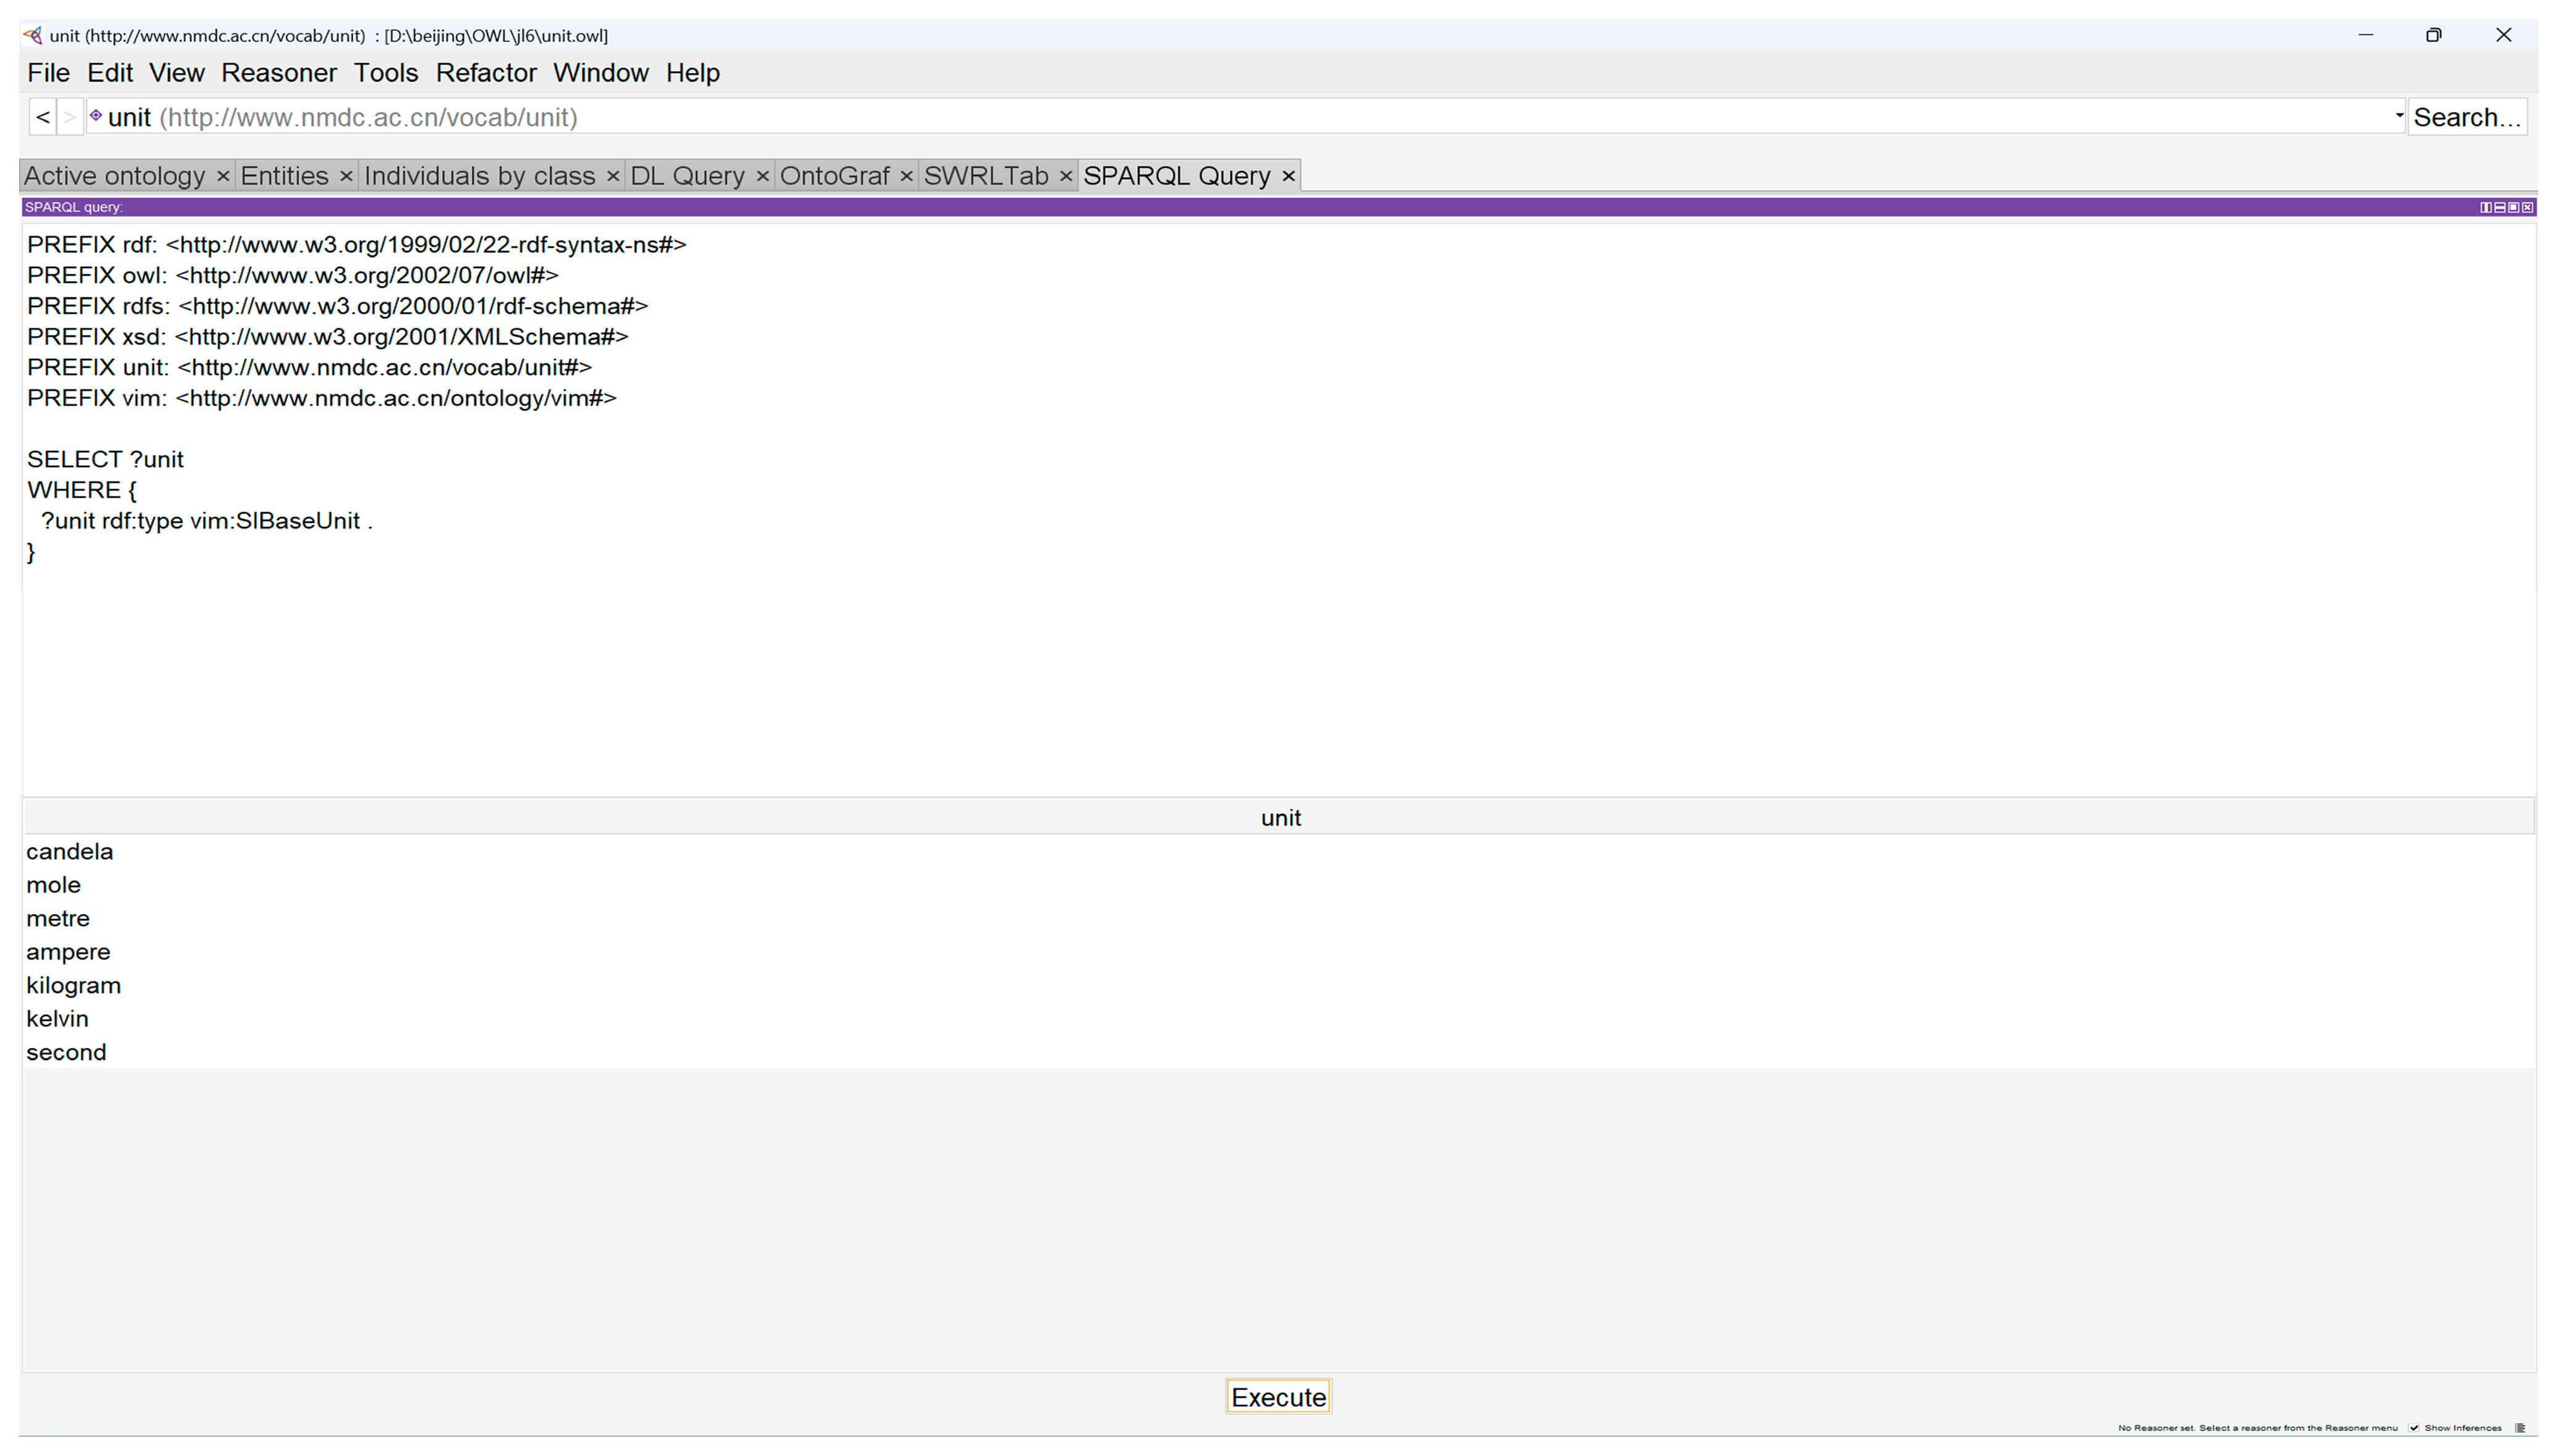This screenshot has height=1456, width=2550.
Task: Open the log list icon in status bar
Action: click(x=2519, y=1428)
